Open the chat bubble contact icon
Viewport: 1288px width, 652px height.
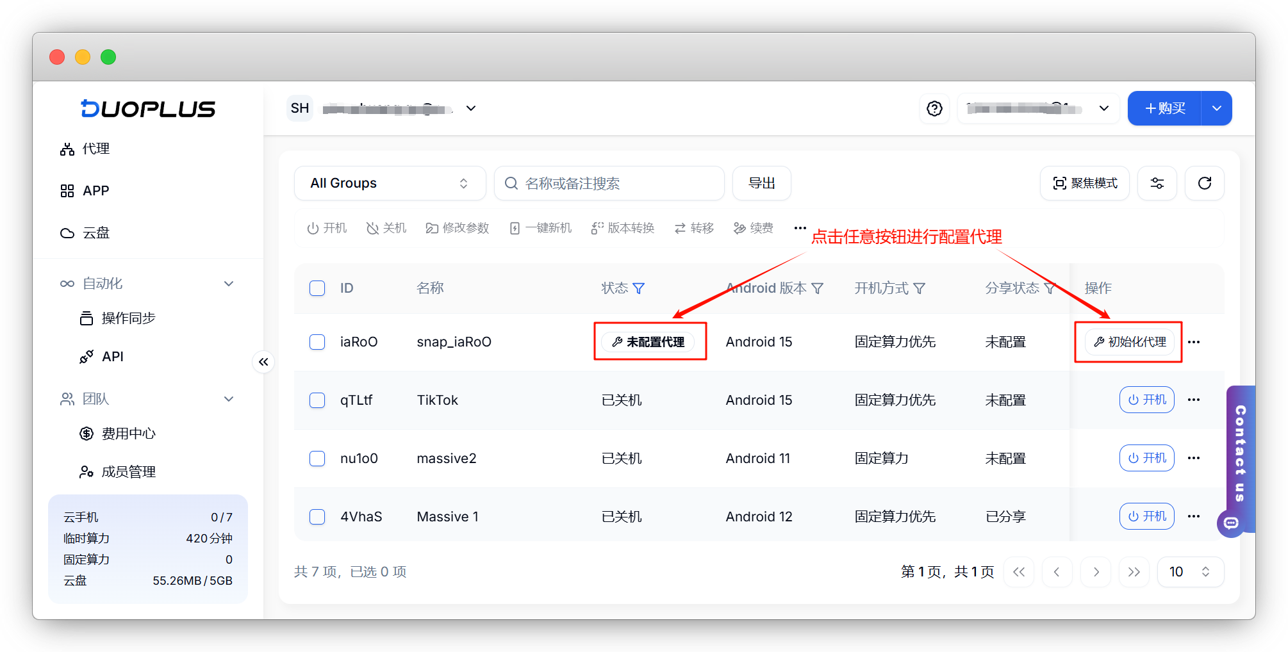coord(1230,523)
